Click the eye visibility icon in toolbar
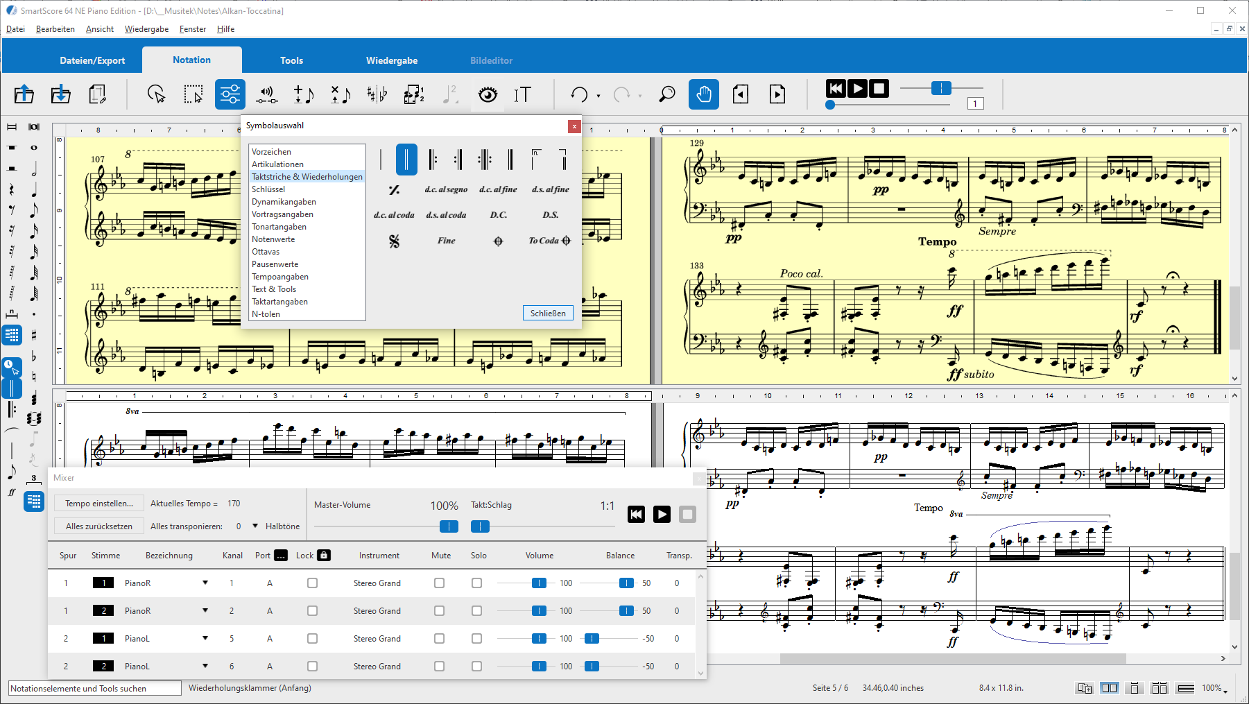The height and width of the screenshot is (704, 1249). (488, 94)
